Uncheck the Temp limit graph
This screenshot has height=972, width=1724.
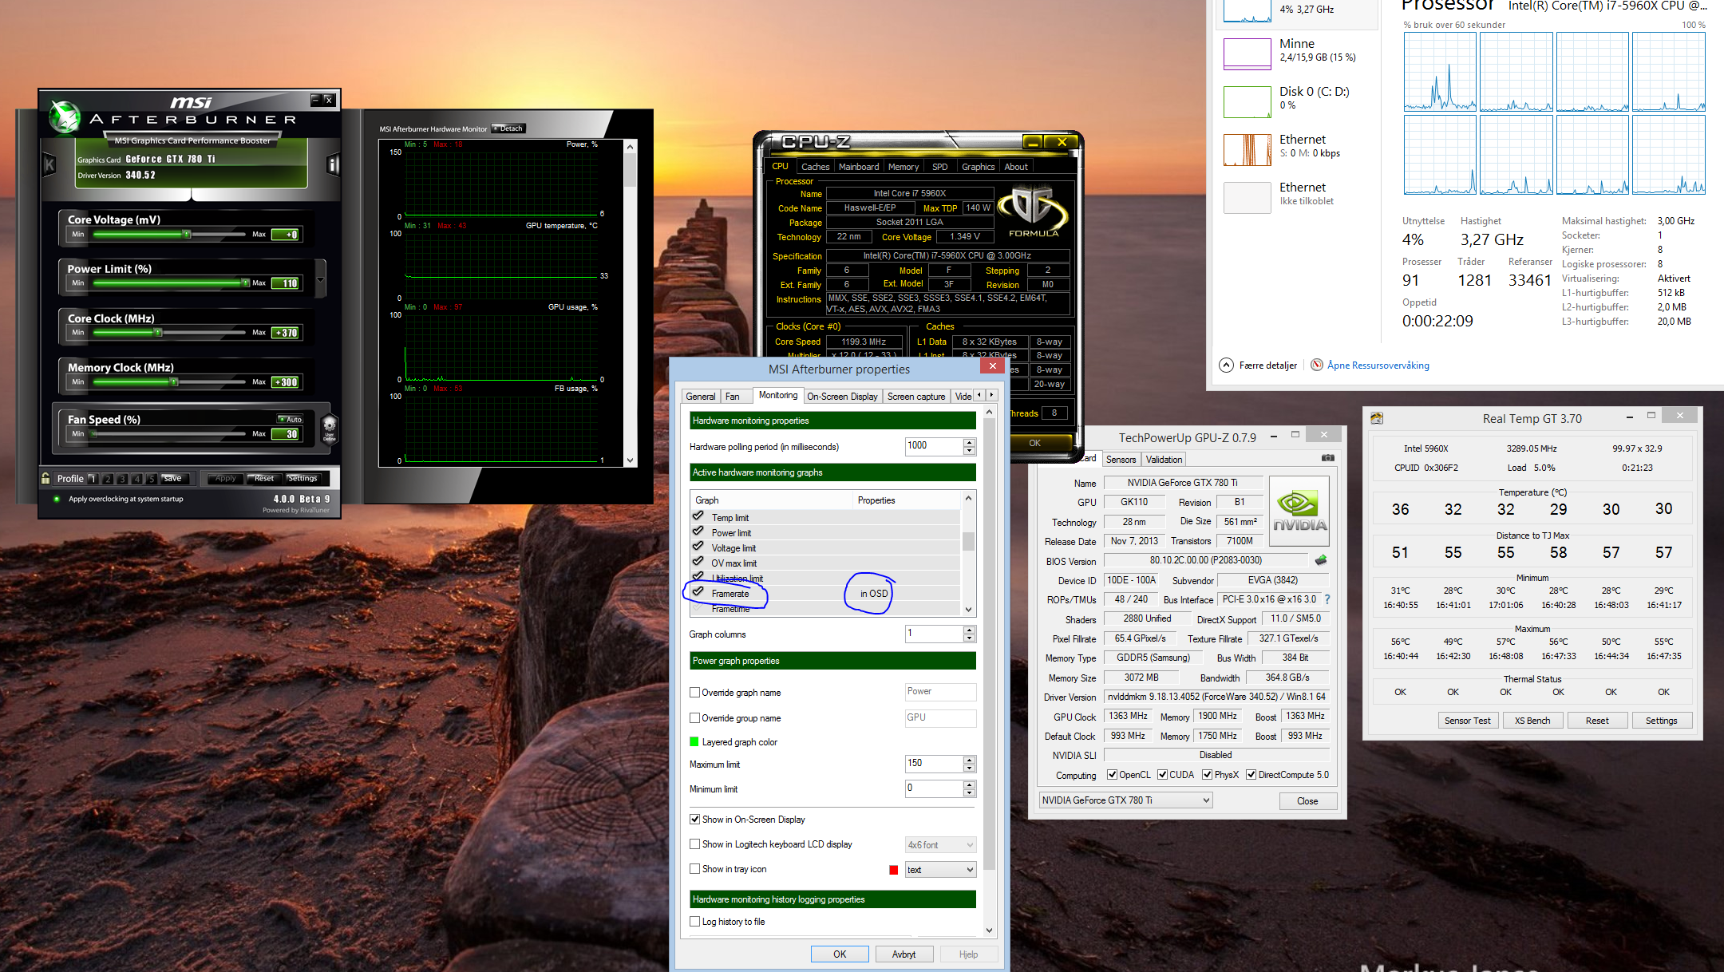point(698,516)
